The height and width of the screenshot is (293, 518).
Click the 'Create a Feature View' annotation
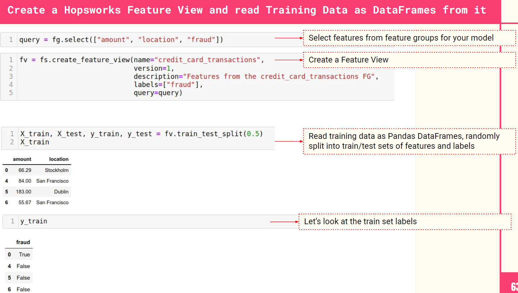pyautogui.click(x=409, y=60)
